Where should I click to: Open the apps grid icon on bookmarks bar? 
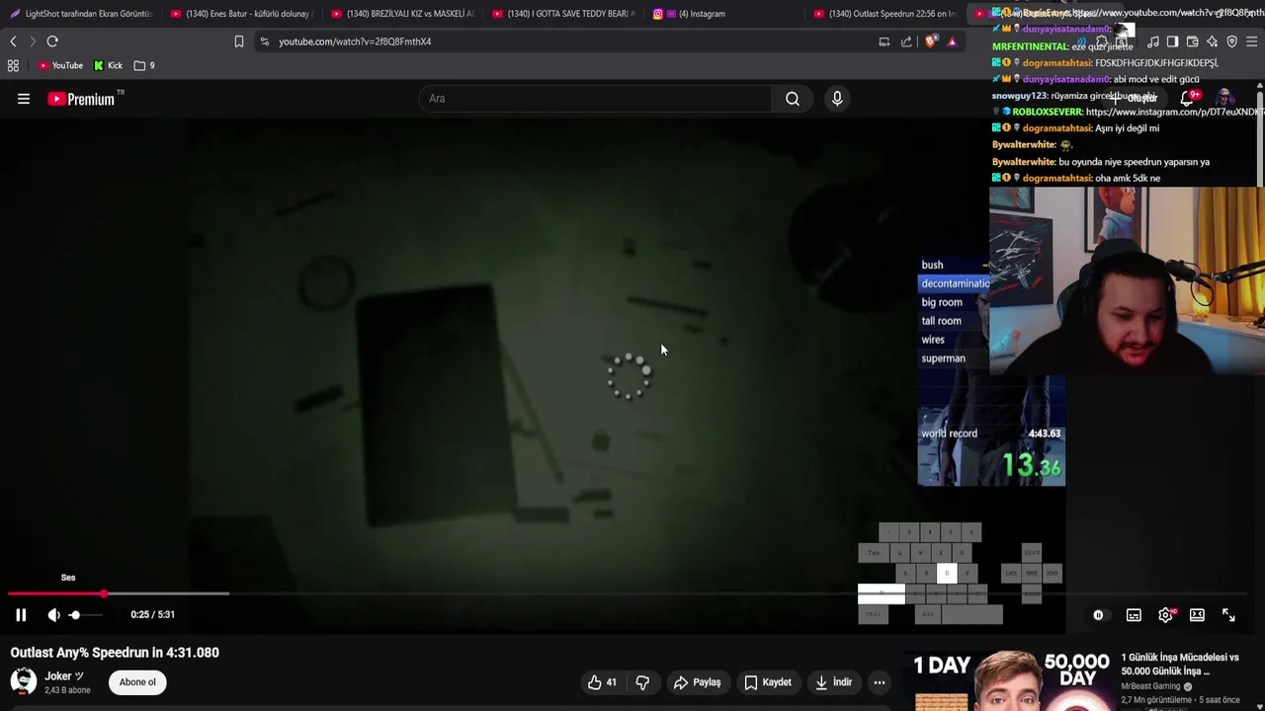13,65
